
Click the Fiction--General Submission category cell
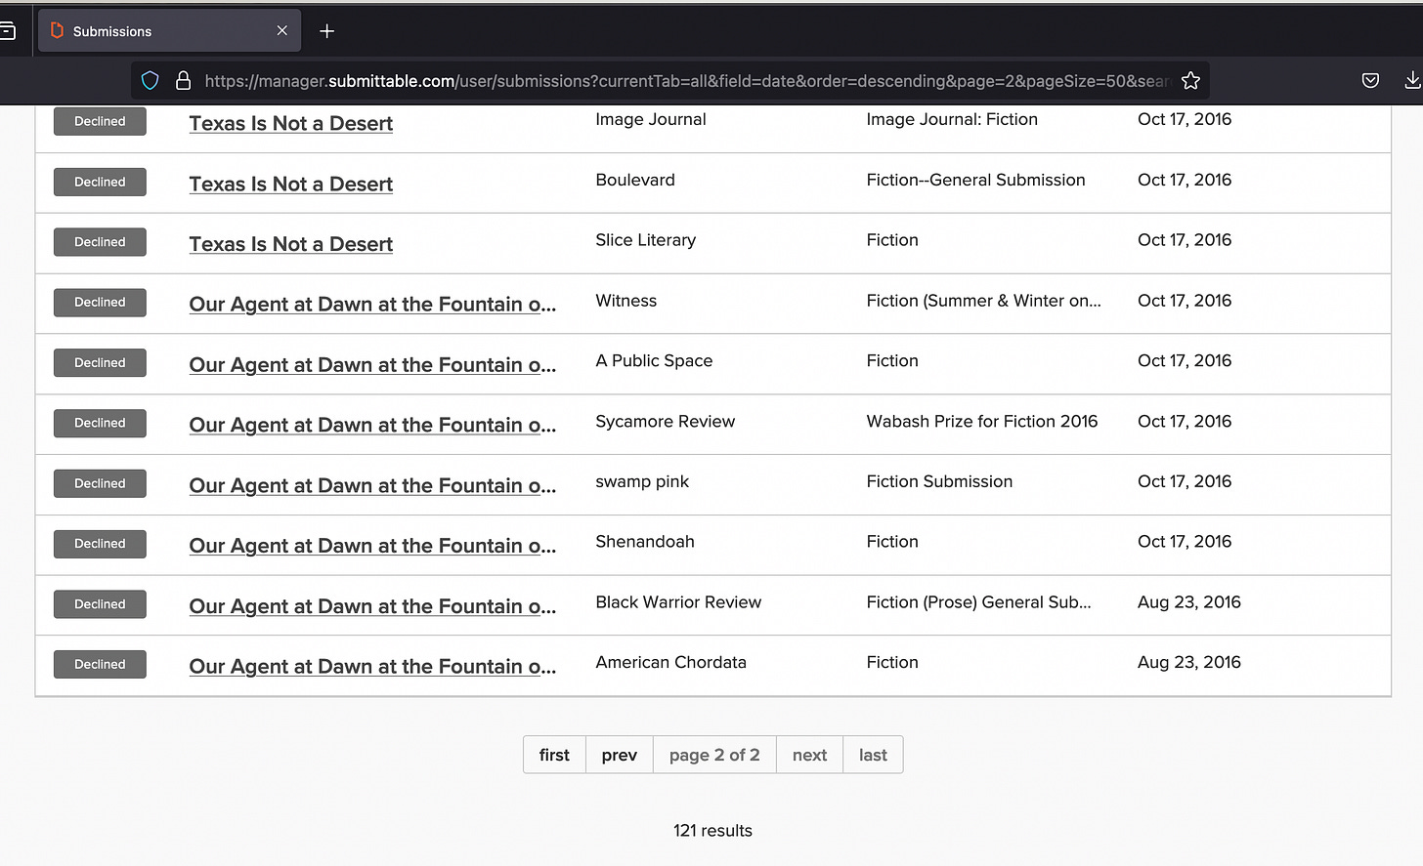click(x=975, y=180)
